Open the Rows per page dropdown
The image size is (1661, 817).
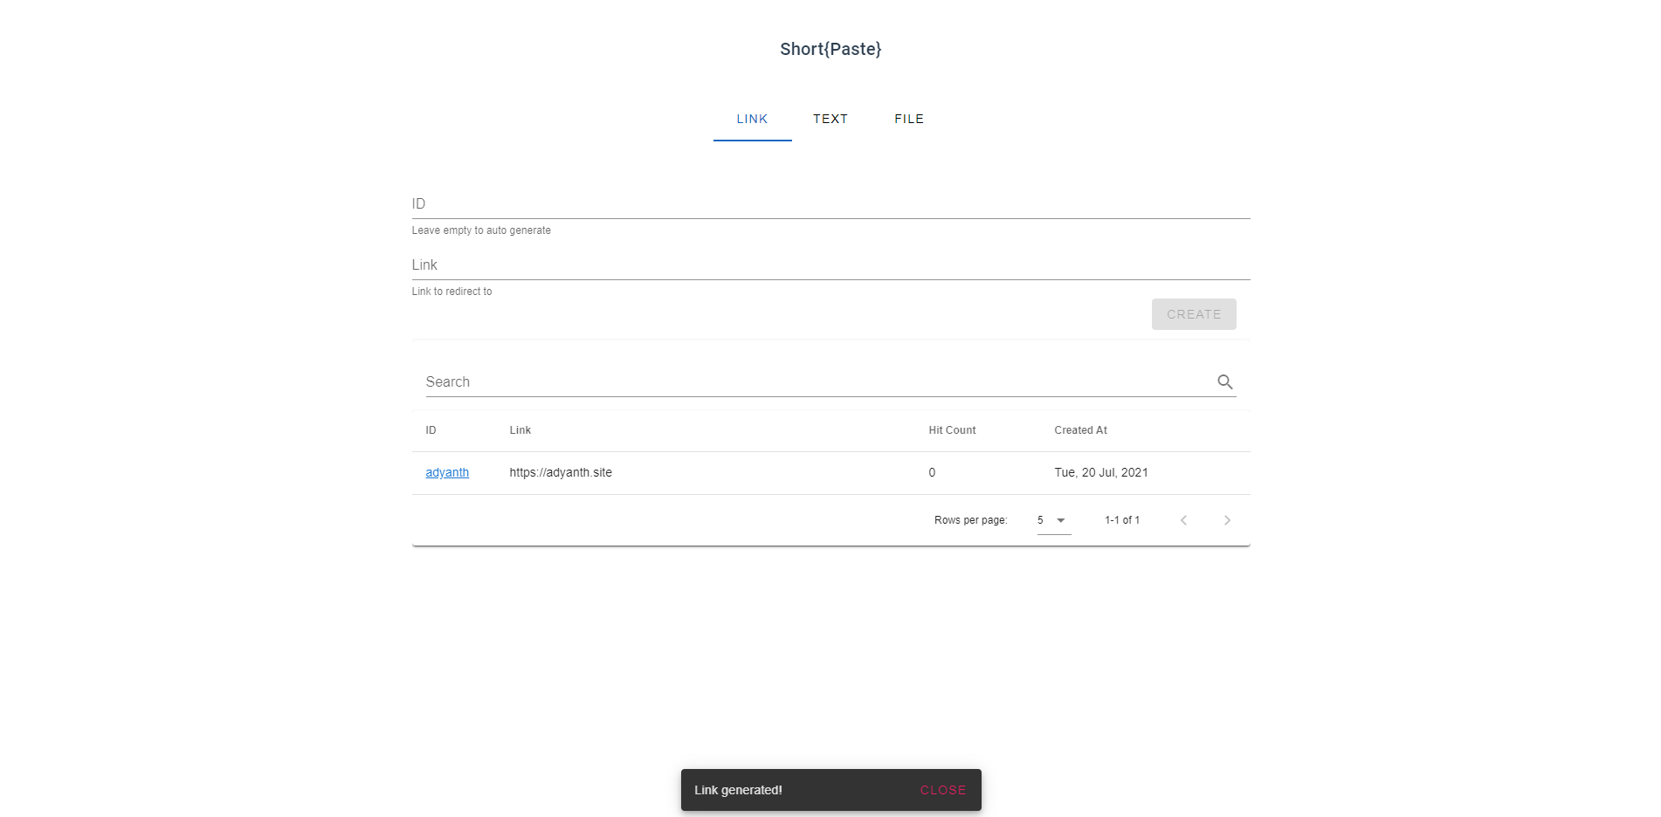[1053, 520]
